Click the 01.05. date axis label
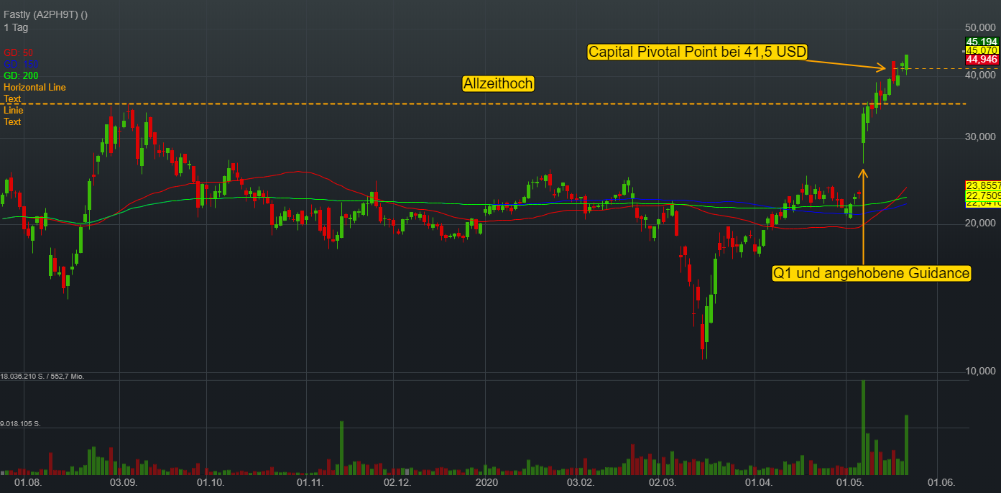 point(851,482)
